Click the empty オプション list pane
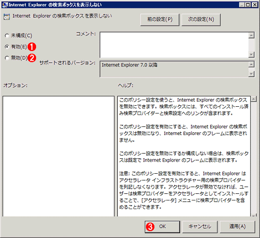Image resolution: width=260 pixels, height=238 pixels. click(x=58, y=156)
